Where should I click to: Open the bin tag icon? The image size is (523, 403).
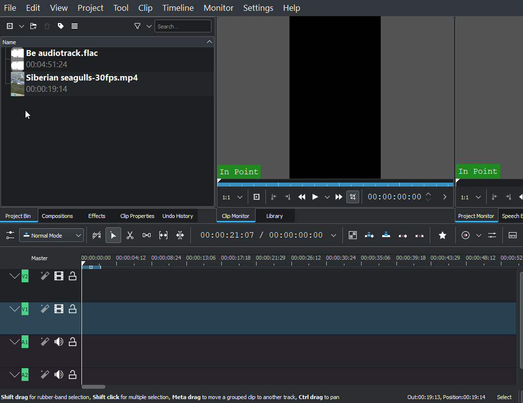(61, 26)
